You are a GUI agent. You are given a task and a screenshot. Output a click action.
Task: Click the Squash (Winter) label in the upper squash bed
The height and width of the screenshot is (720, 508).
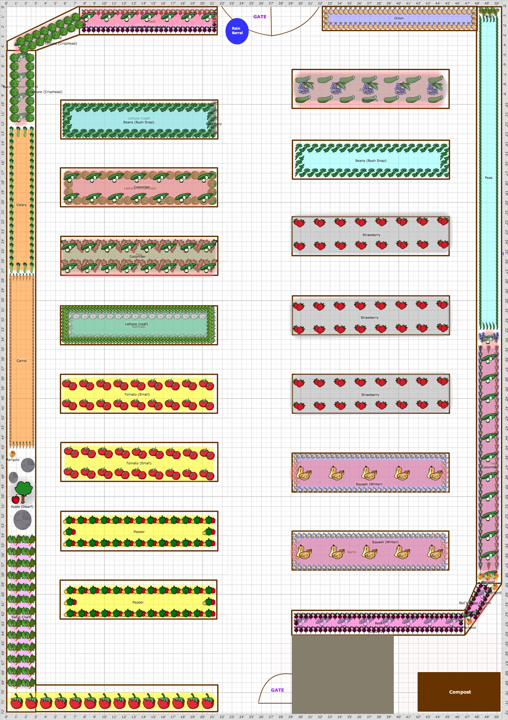tap(369, 484)
